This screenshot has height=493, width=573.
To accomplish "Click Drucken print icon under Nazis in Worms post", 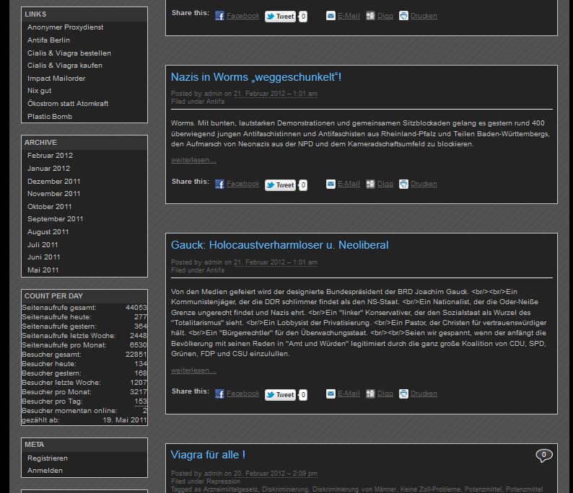I will [403, 185].
